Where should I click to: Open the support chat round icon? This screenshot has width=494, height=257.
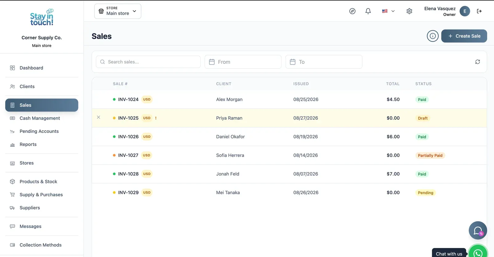click(x=478, y=230)
